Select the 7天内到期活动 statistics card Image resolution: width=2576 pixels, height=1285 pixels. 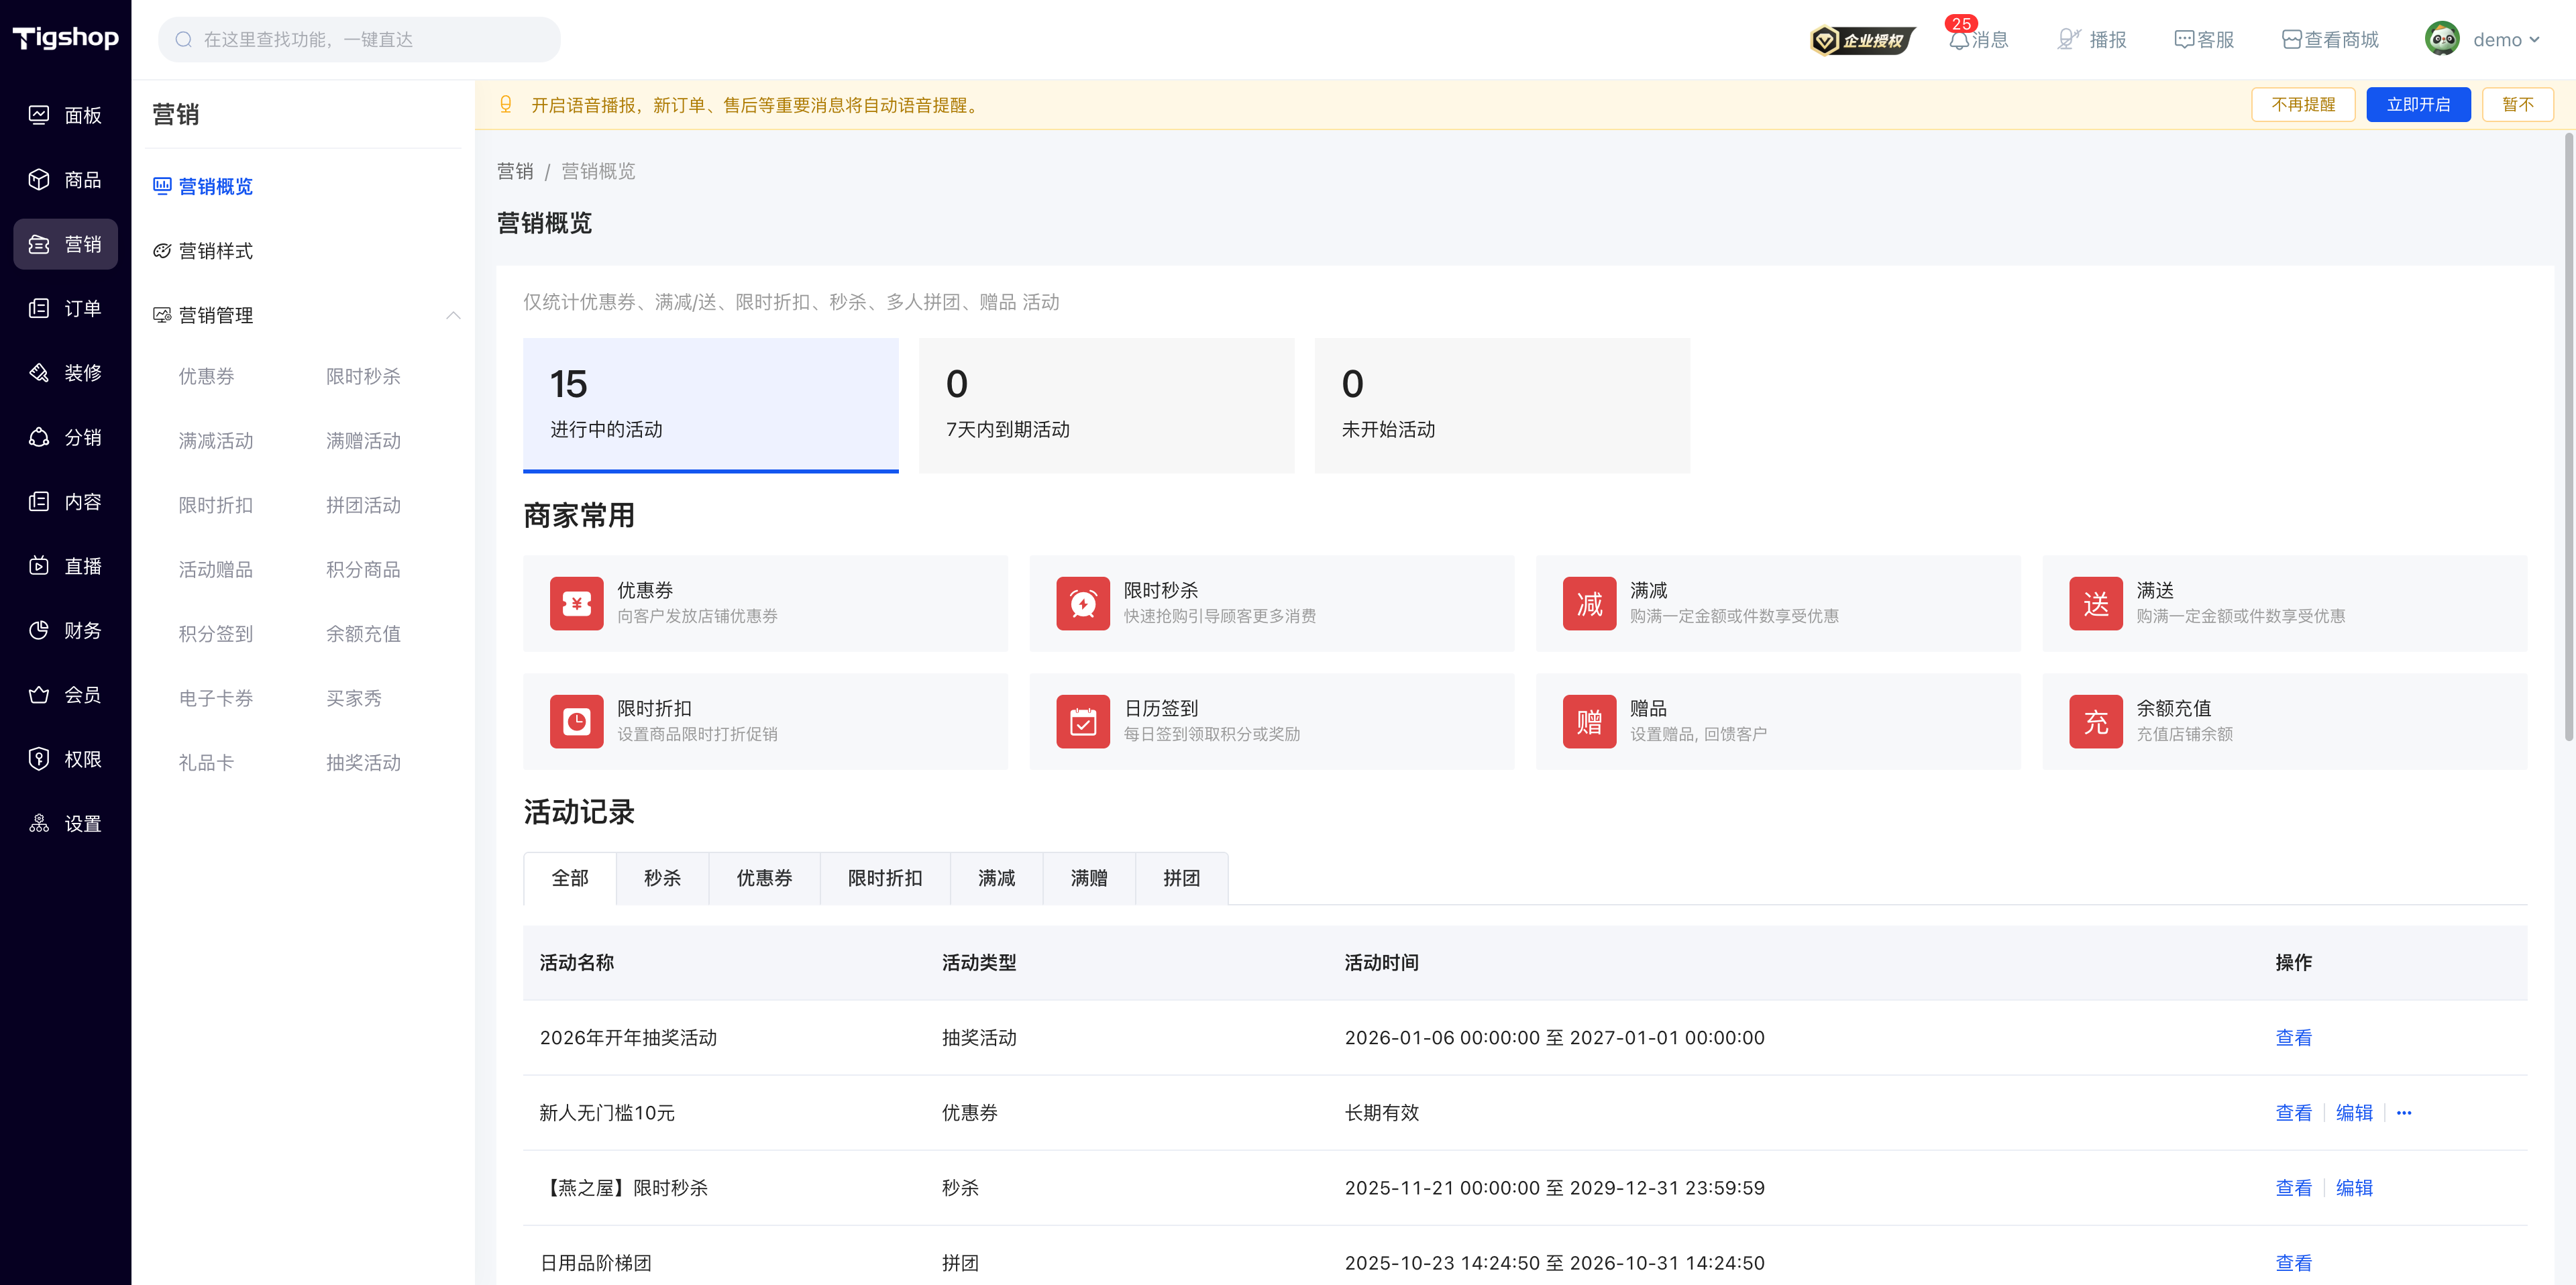tap(1106, 405)
